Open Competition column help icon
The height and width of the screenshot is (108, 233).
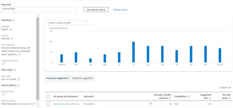pos(189,97)
